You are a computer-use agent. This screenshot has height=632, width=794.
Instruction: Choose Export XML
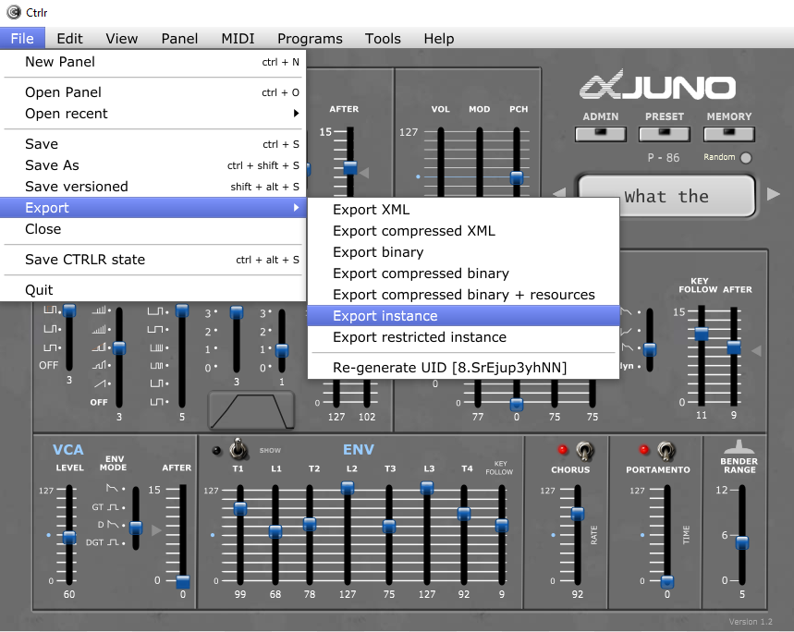[463, 210]
